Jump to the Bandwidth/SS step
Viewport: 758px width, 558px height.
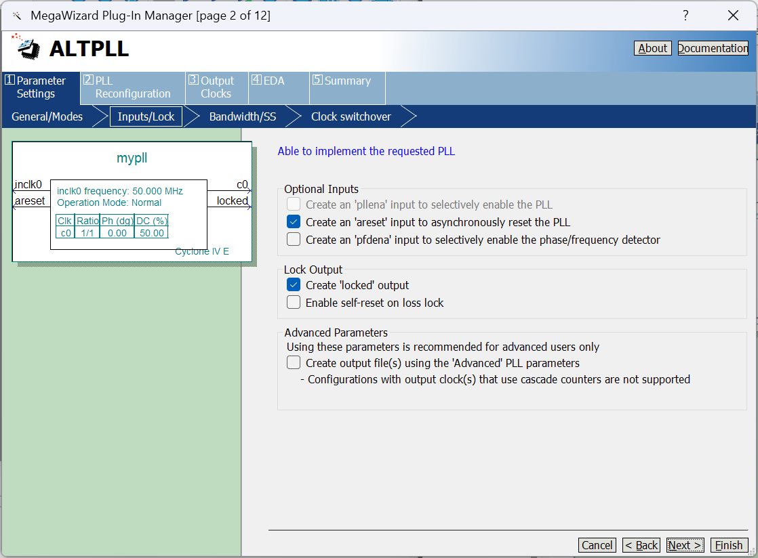243,116
